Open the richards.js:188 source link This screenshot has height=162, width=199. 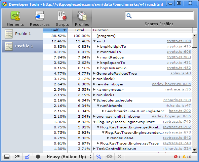177,100
